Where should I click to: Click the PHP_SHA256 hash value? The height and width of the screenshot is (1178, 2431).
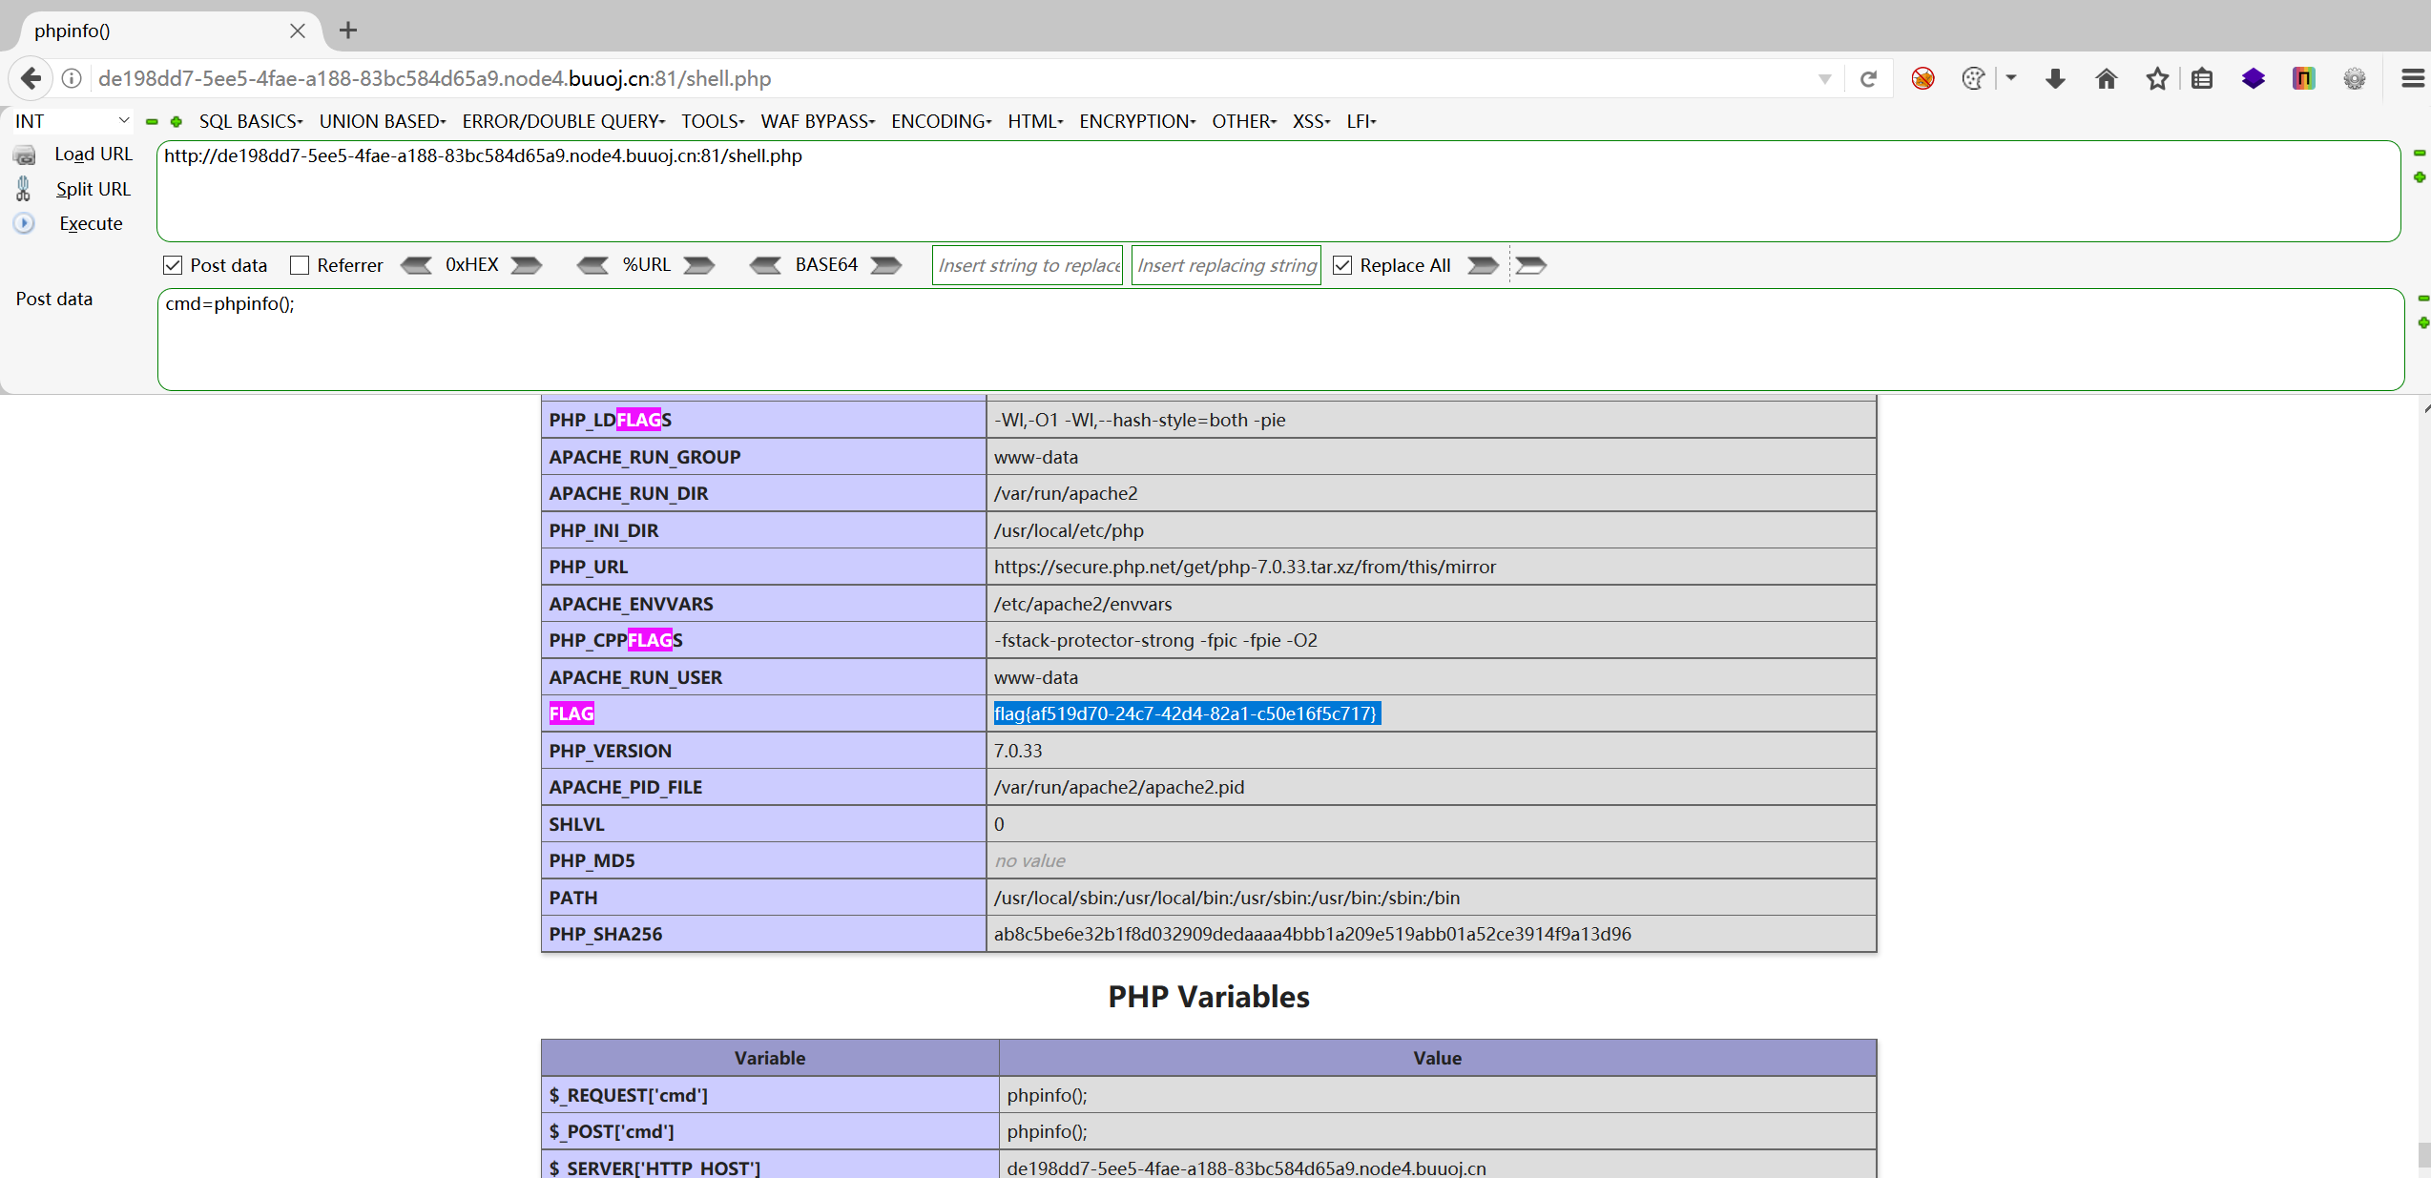[x=1313, y=934]
